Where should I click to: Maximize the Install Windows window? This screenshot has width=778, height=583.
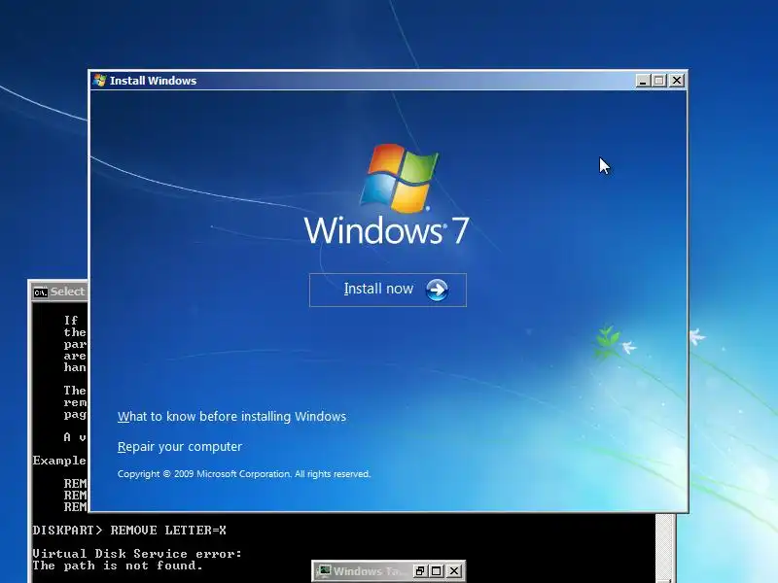click(659, 81)
